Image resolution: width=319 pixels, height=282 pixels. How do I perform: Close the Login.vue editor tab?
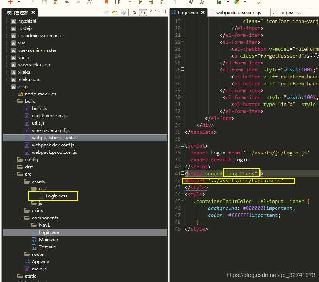pos(202,12)
